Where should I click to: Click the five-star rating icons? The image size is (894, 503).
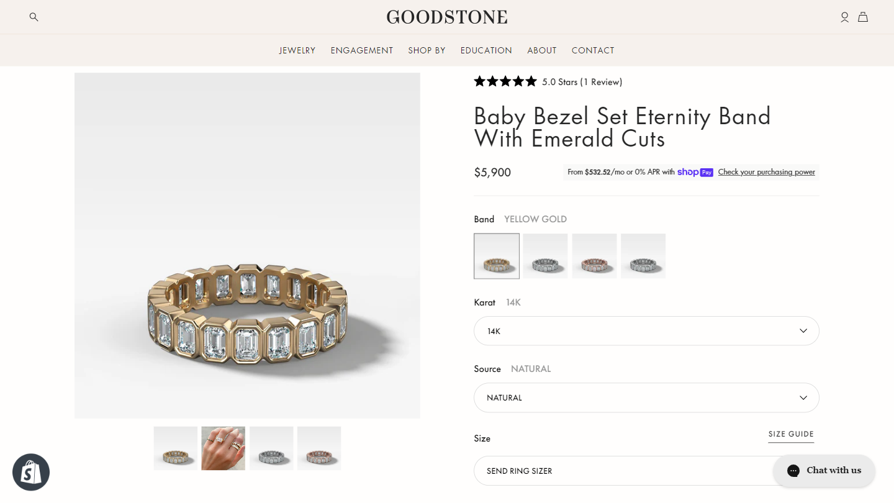click(x=505, y=81)
